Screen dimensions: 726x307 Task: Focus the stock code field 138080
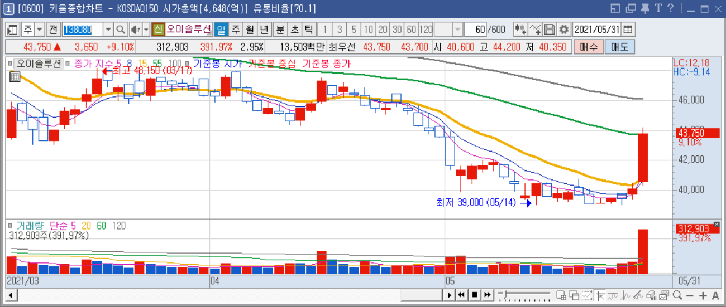(x=82, y=30)
